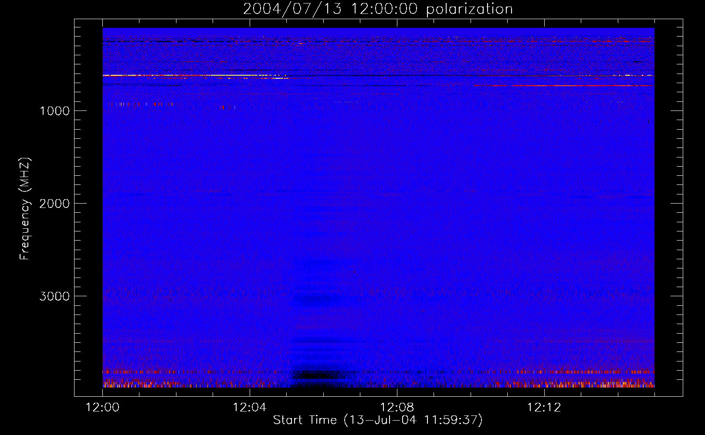705x435 pixels.
Task: Click the '3000' frequency tick label
Action: point(54,296)
